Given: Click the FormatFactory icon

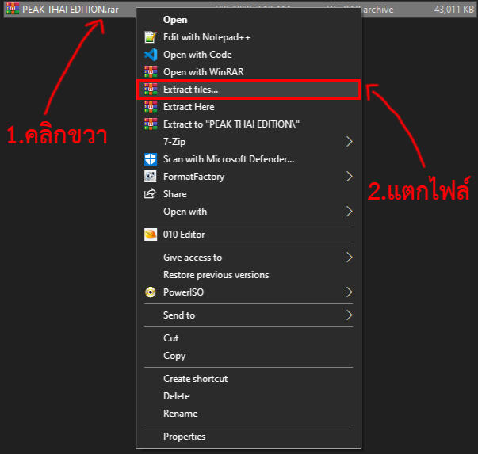Looking at the screenshot, I should pyautogui.click(x=151, y=177).
